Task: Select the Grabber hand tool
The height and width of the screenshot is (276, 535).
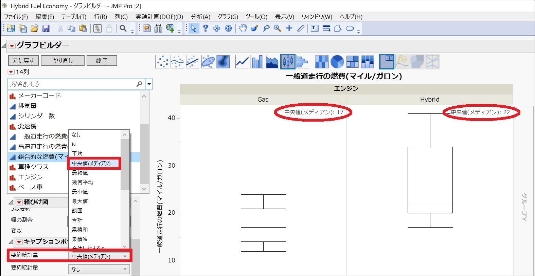Action: (243, 28)
